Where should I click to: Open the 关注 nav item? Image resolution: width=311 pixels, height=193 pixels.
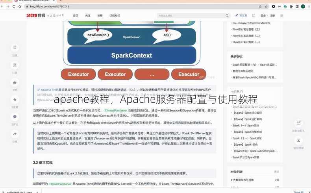pyautogui.click(x=88, y=15)
